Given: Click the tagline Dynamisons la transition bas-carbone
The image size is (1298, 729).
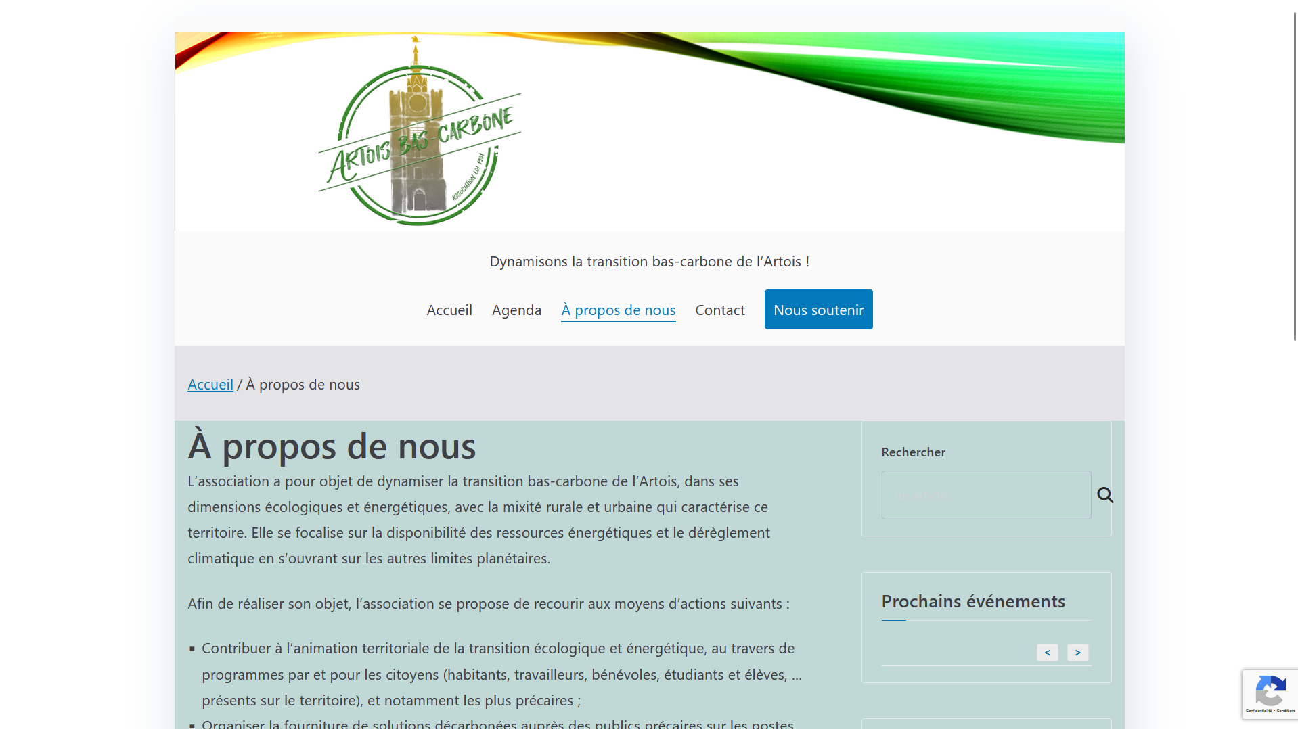Looking at the screenshot, I should click(x=649, y=261).
